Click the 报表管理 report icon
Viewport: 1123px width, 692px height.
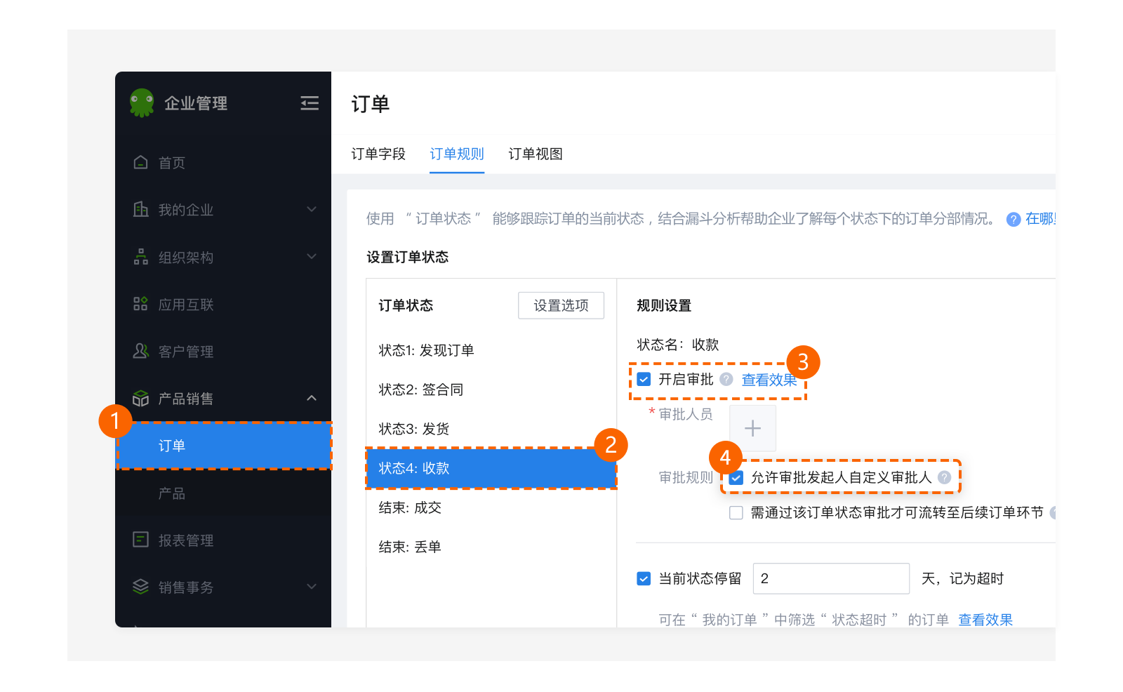pyautogui.click(x=140, y=540)
